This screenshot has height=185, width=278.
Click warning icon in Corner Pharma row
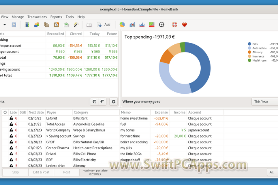pos(11,148)
